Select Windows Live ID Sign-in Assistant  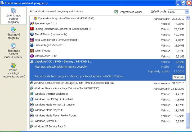pos(108,99)
